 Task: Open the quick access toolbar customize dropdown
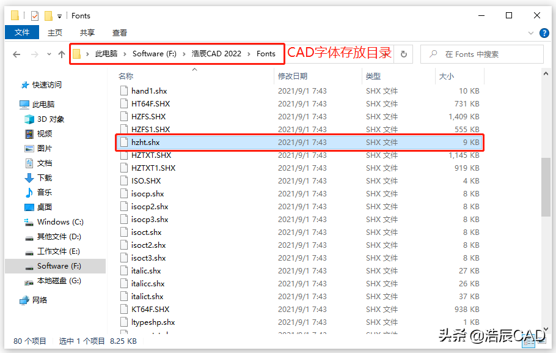click(x=59, y=16)
